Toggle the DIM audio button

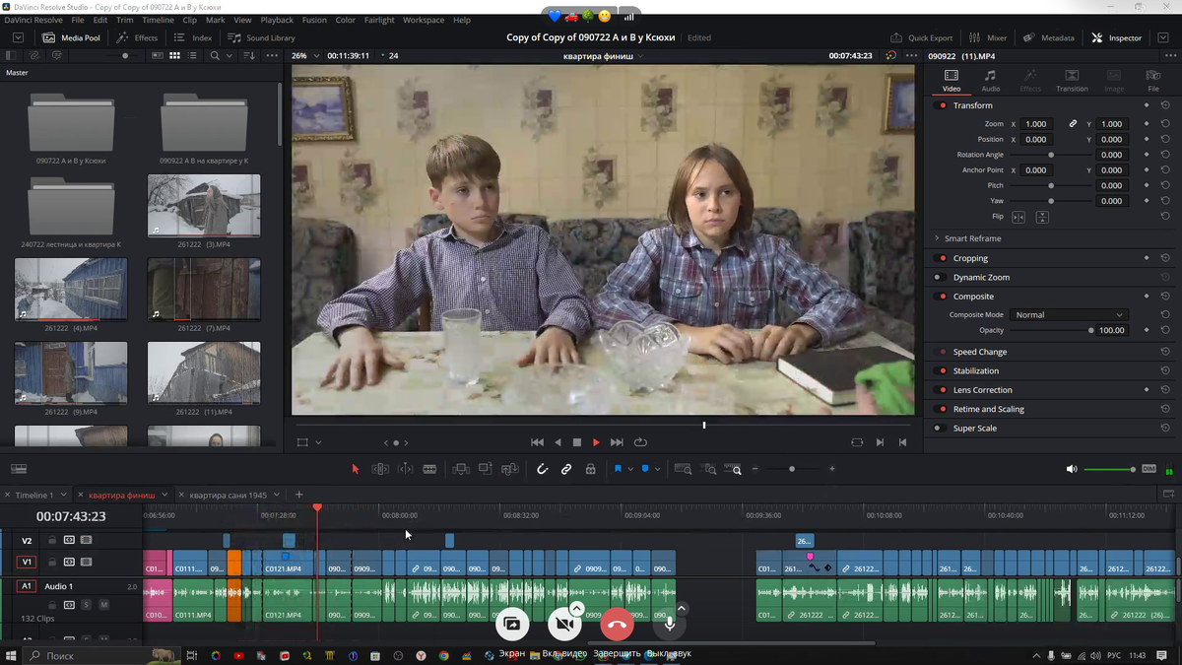1149,469
